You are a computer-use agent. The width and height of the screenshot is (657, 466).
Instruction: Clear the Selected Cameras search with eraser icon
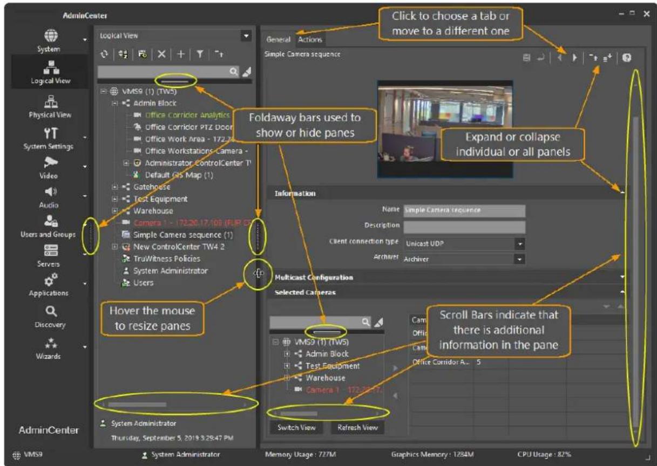(x=379, y=322)
